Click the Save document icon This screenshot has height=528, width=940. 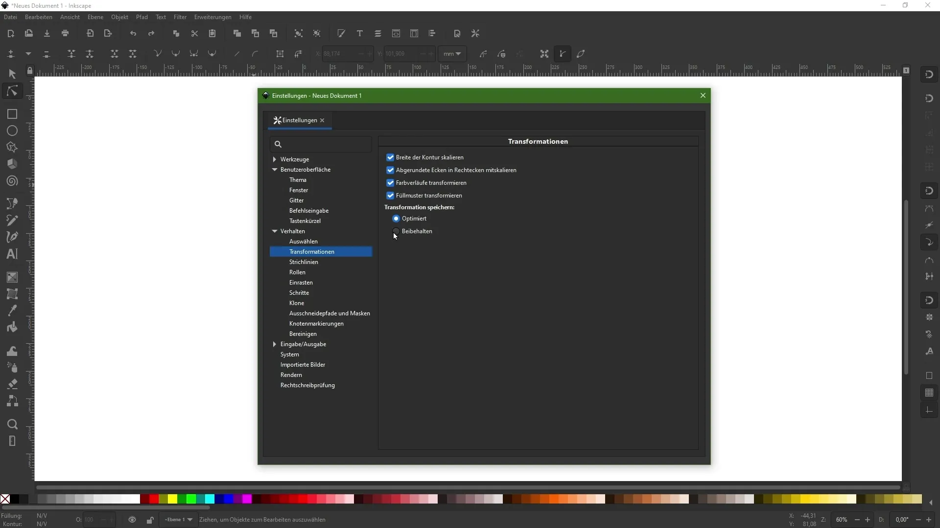coord(47,34)
